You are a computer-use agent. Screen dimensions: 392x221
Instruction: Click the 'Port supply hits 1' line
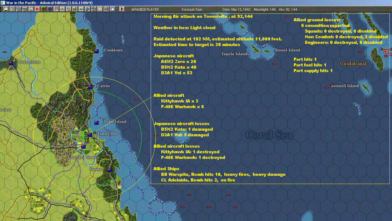[x=313, y=71]
